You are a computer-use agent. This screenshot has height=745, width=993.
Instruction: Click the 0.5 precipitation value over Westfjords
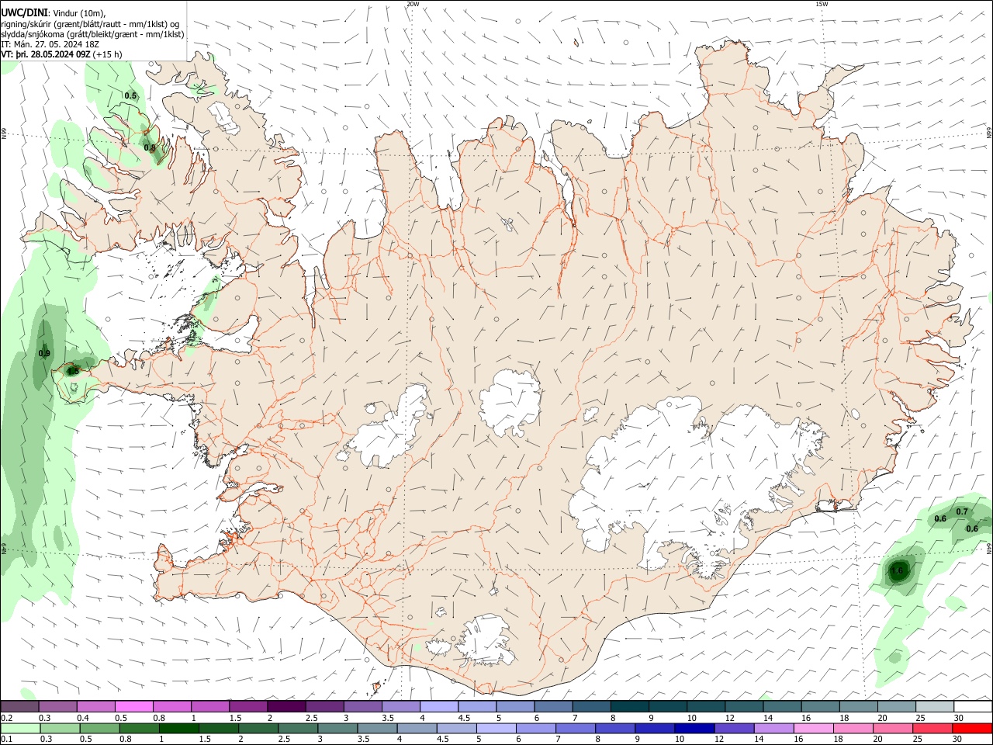click(130, 95)
